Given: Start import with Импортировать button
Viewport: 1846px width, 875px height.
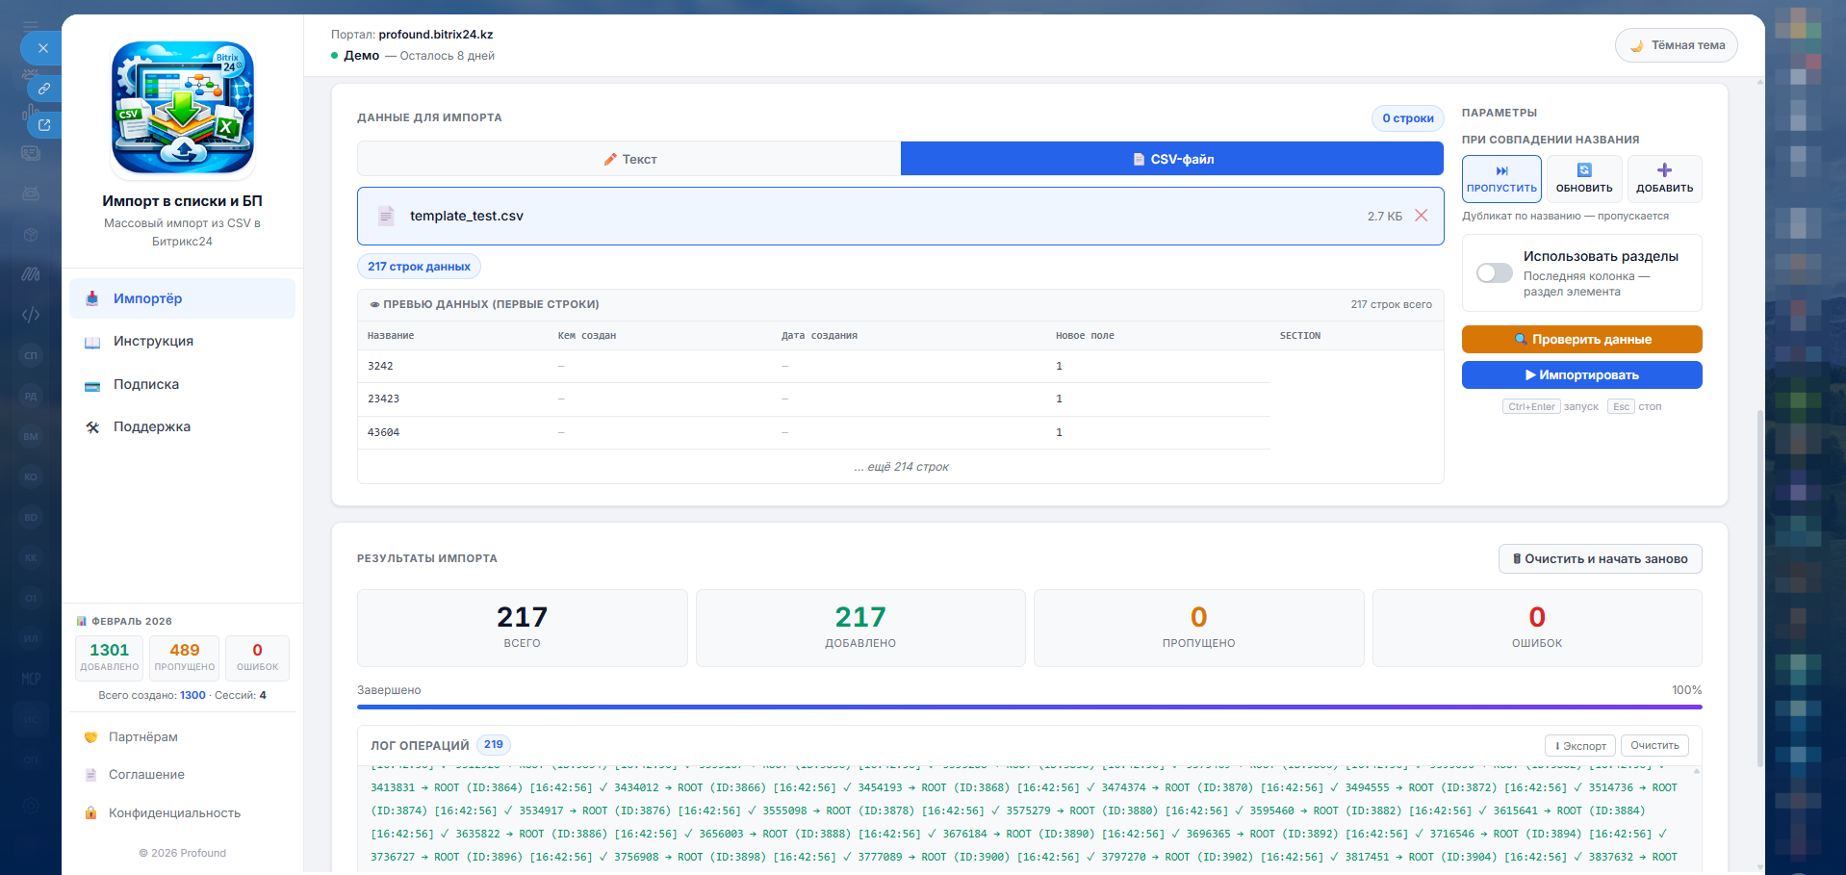Looking at the screenshot, I should [x=1581, y=375].
